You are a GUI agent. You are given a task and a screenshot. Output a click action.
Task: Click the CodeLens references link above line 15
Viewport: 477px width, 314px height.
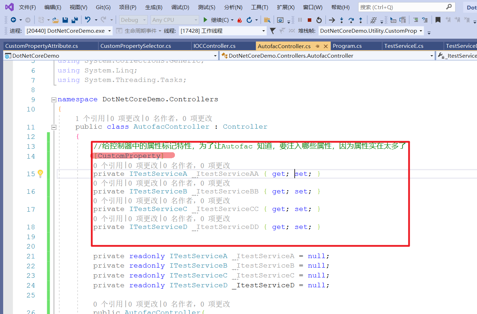[108, 165]
